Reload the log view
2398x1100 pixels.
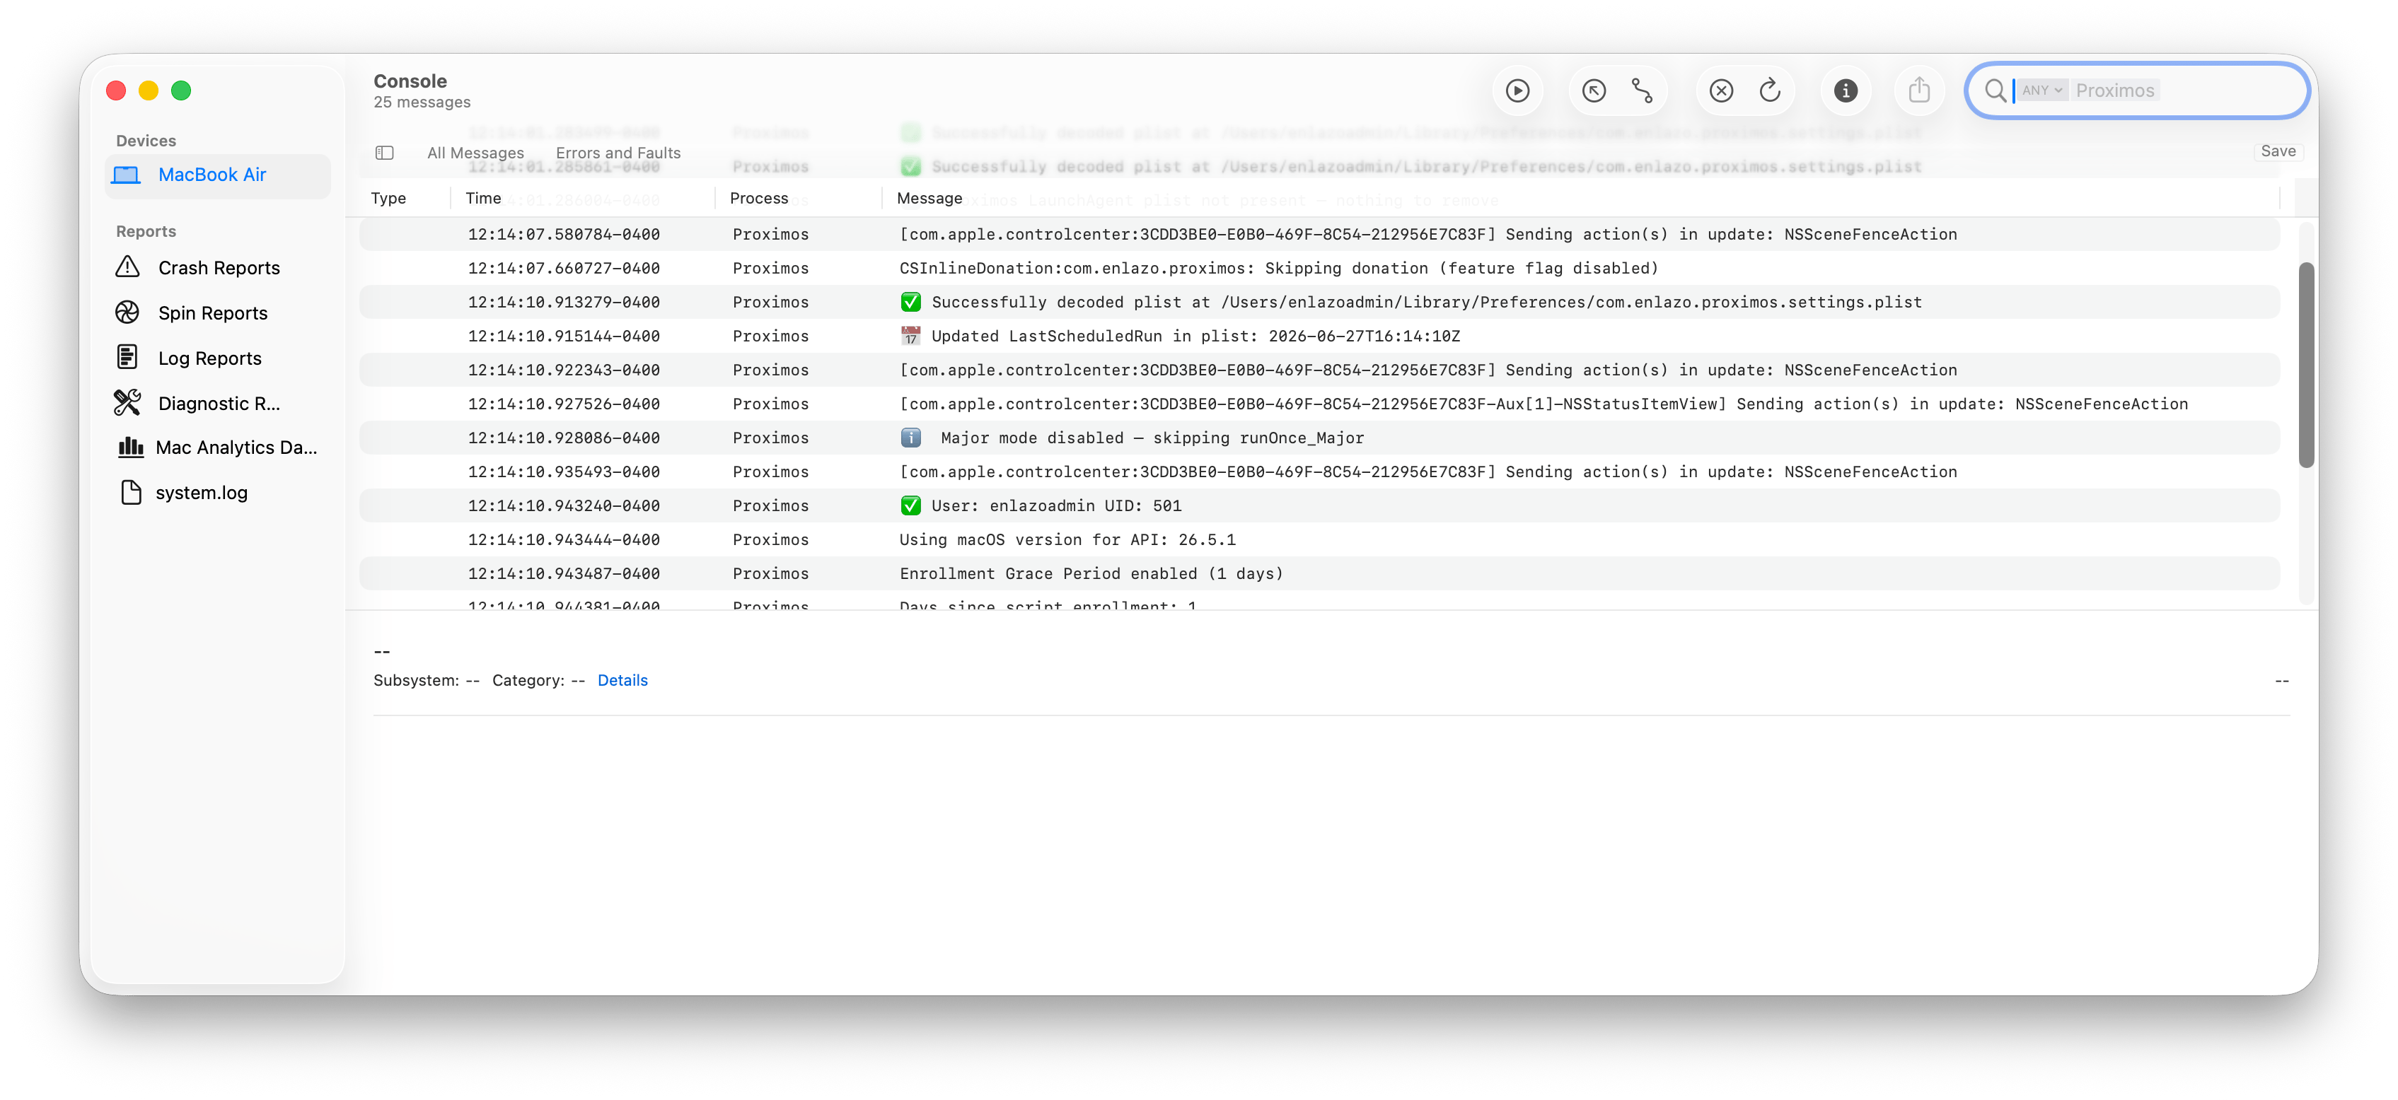1770,90
